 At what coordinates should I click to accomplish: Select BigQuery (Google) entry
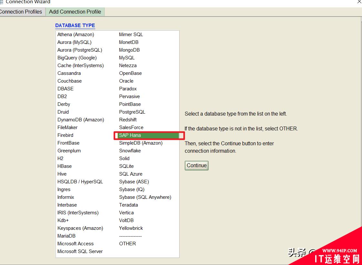point(77,58)
